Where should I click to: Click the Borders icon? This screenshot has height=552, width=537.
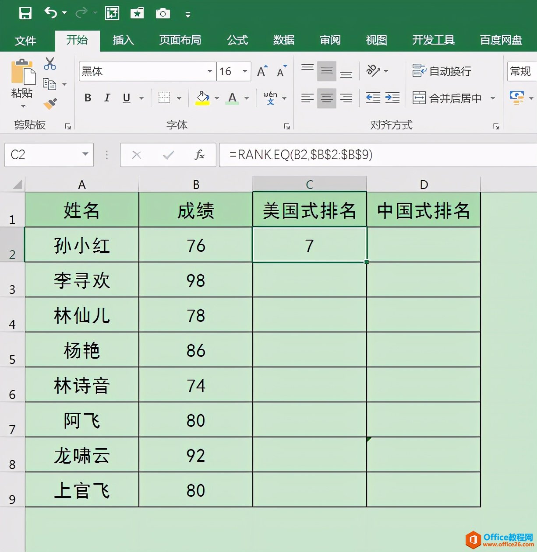[x=164, y=98]
